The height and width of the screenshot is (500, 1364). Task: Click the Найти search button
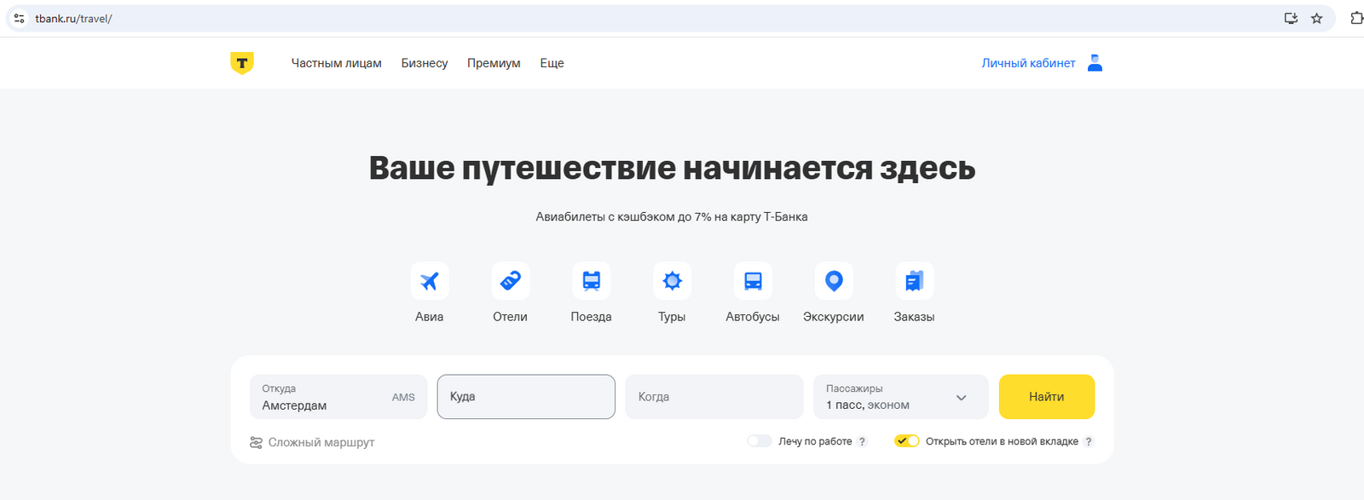(1047, 397)
